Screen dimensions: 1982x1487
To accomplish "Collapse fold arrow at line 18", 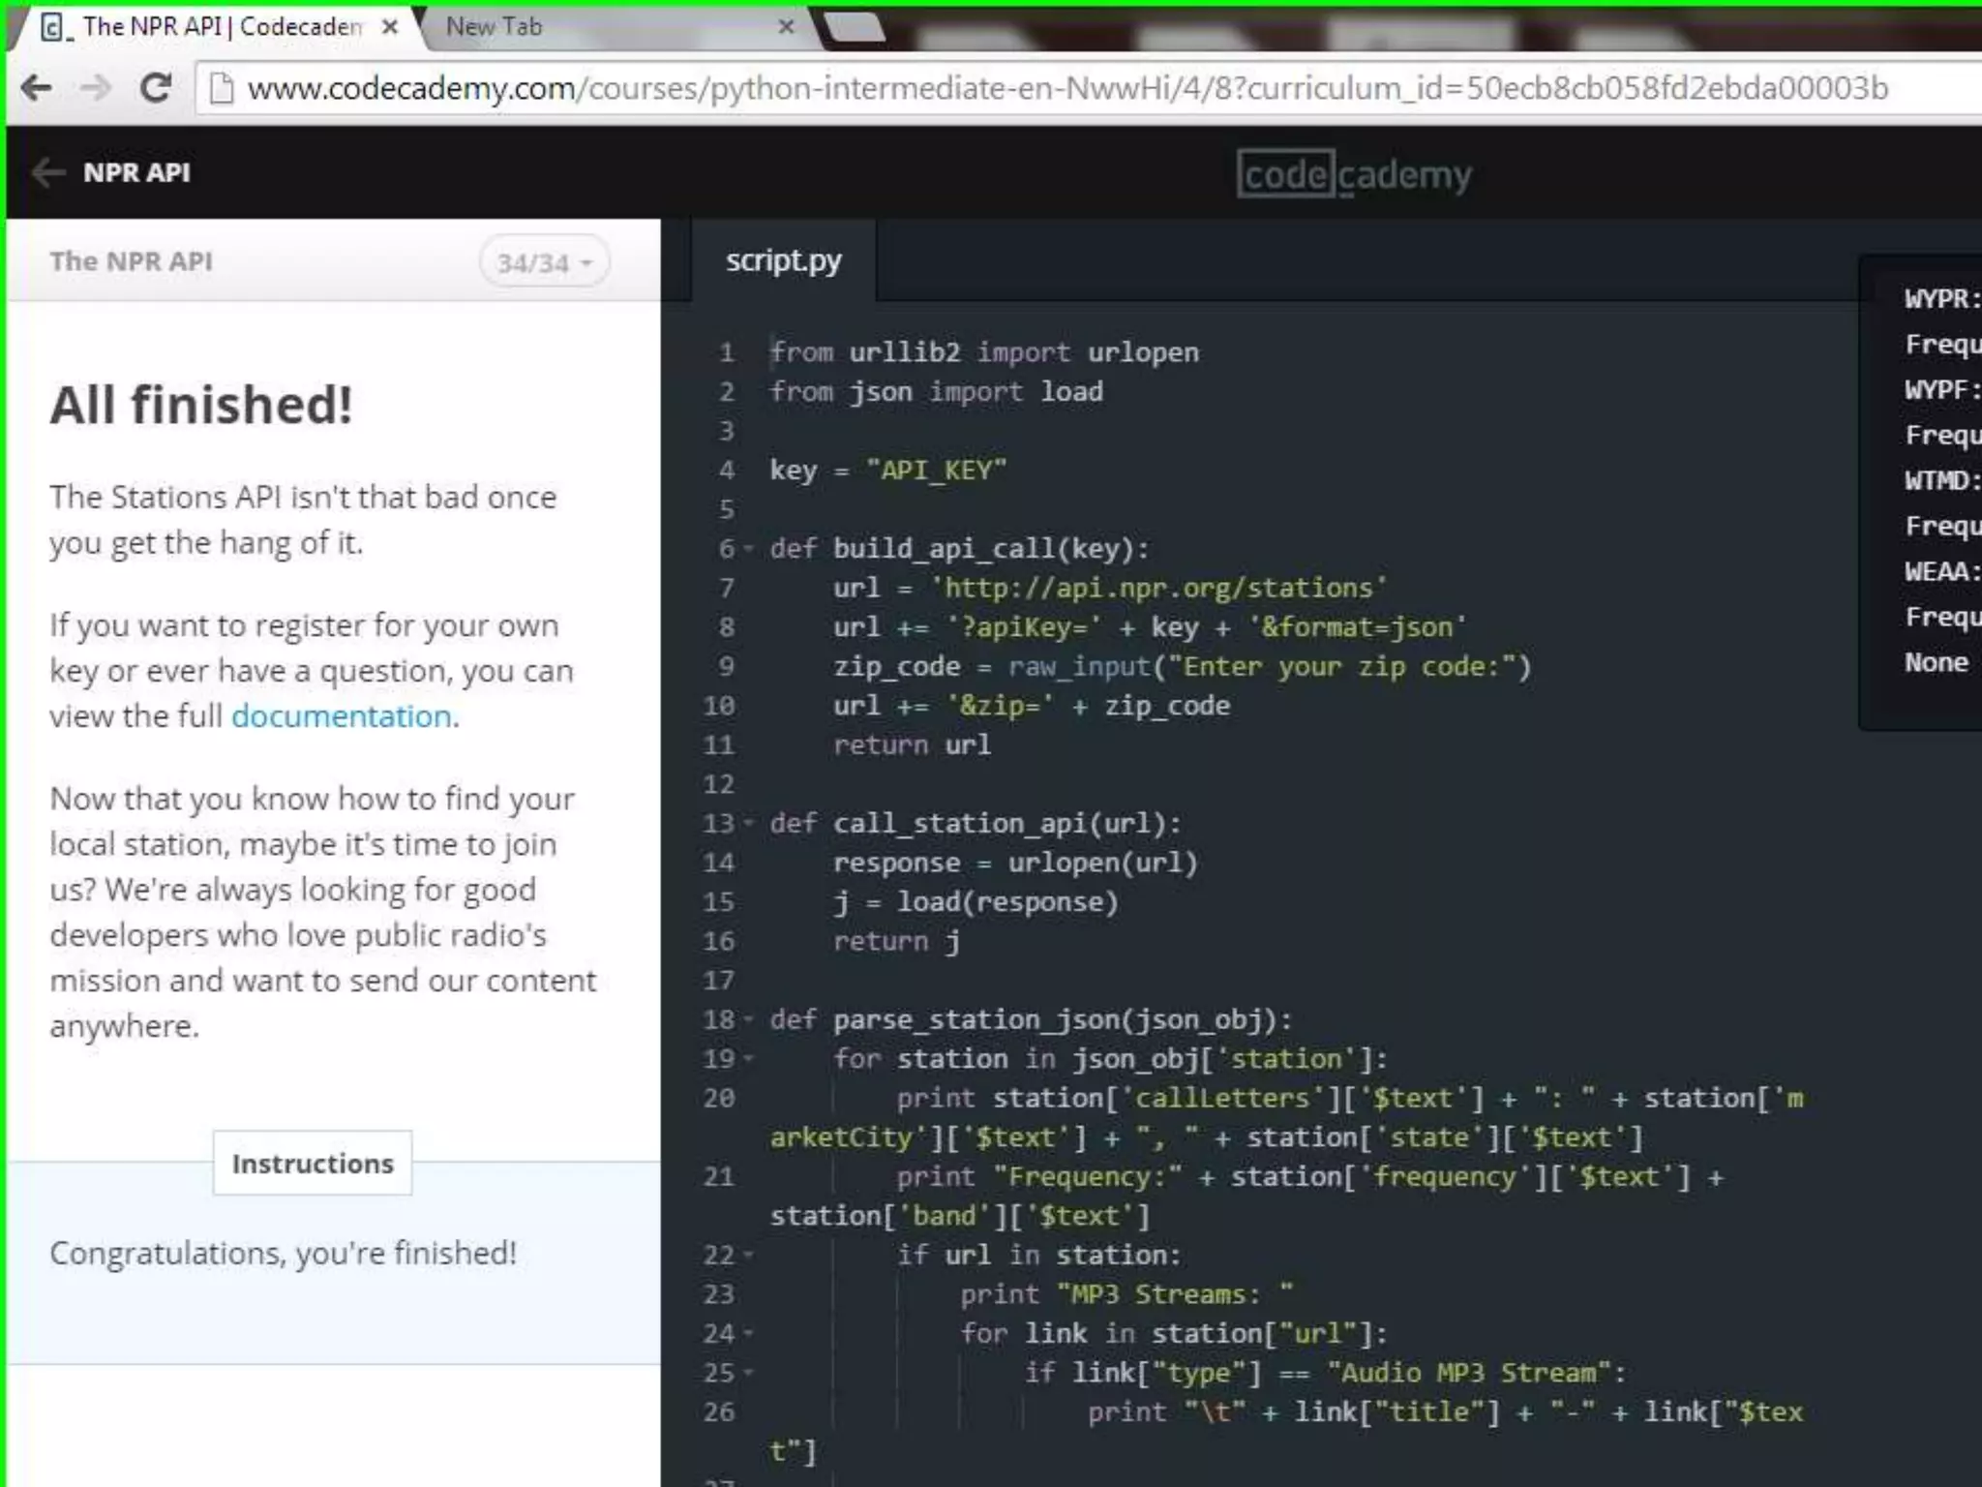I will coord(748,1020).
